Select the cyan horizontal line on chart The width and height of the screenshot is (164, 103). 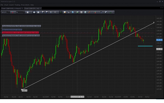(x=145, y=46)
